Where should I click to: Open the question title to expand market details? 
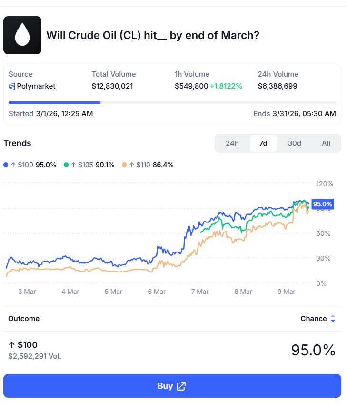click(152, 35)
